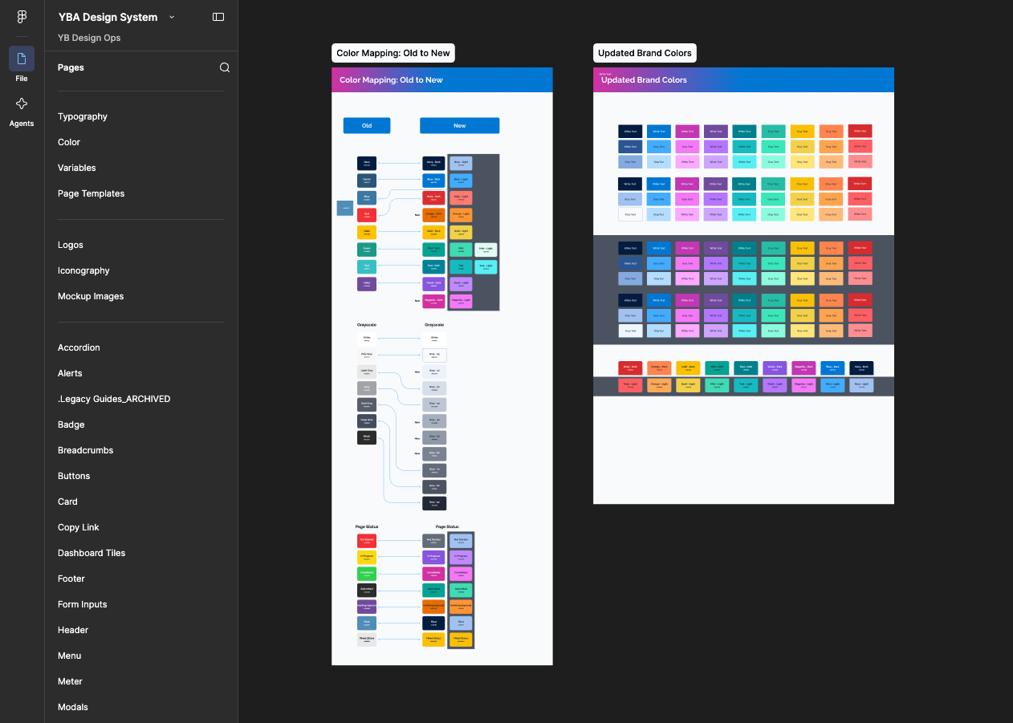Go to the Badge page
1013x723 pixels.
tap(71, 424)
